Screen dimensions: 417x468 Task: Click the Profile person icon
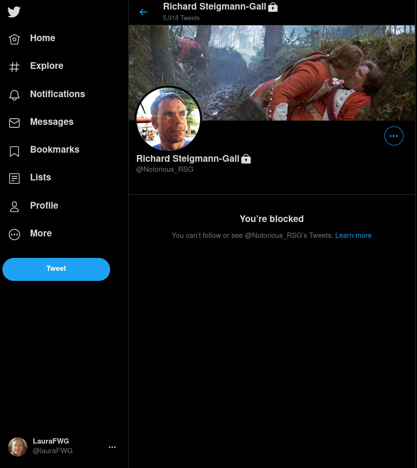[x=14, y=207]
